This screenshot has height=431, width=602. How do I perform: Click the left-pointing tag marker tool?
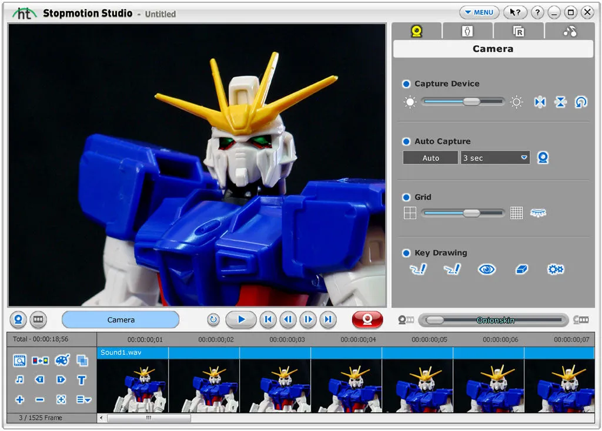pyautogui.click(x=40, y=379)
